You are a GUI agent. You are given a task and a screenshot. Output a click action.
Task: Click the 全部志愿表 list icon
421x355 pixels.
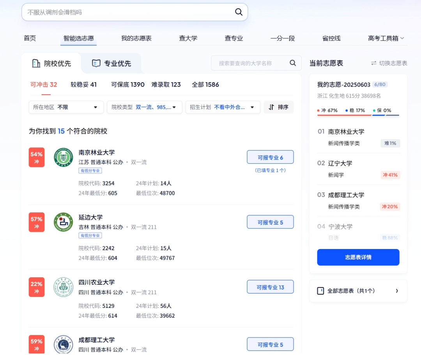tap(320, 291)
